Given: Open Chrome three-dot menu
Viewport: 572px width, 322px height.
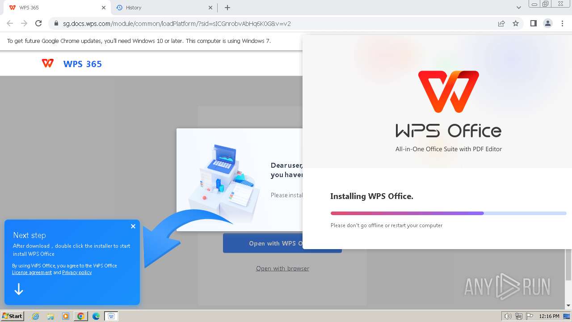Looking at the screenshot, I should (562, 24).
